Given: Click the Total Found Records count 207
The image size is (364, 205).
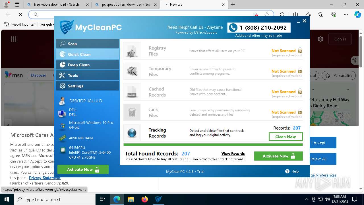Looking at the screenshot, I should [x=186, y=153].
